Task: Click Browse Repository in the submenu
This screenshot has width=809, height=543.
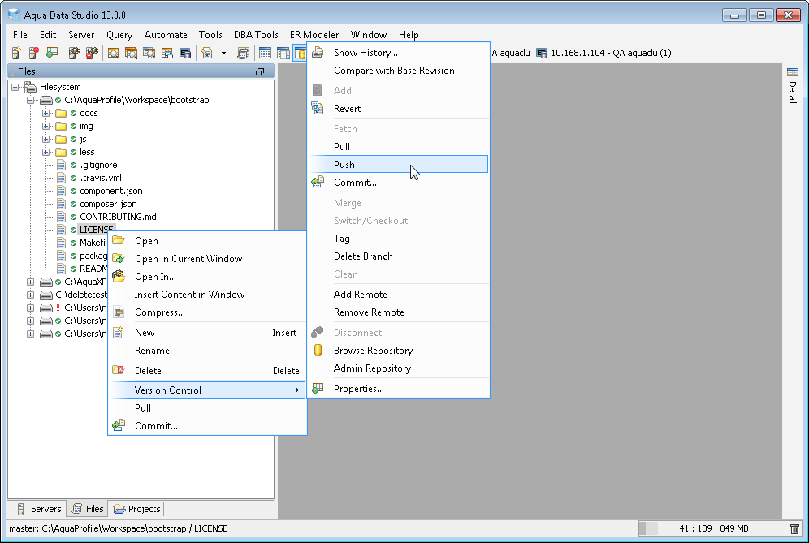Action: coord(398,351)
